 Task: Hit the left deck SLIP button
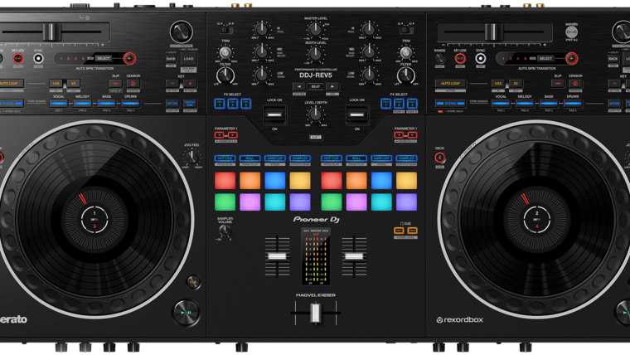[116, 84]
